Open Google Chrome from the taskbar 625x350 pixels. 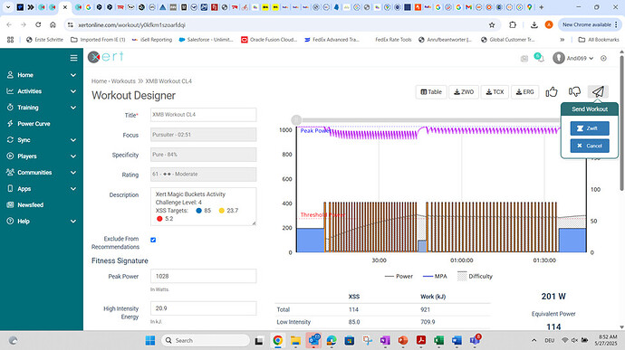[278, 340]
